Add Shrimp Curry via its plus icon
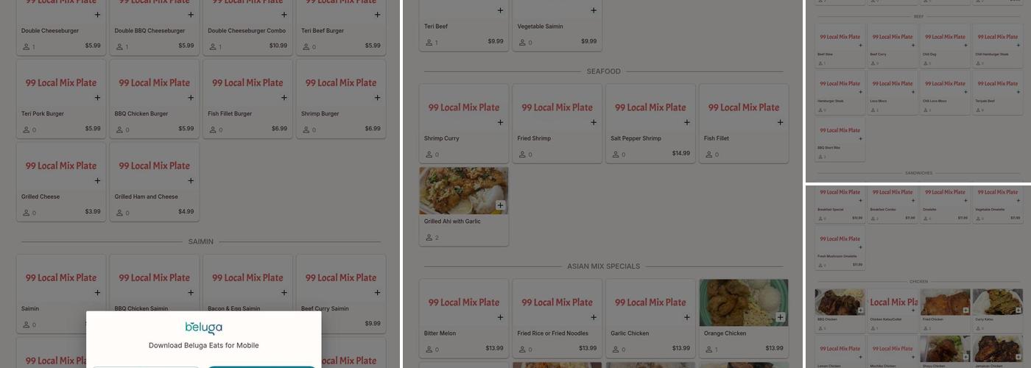This screenshot has height=368, width=1031. 500,123
